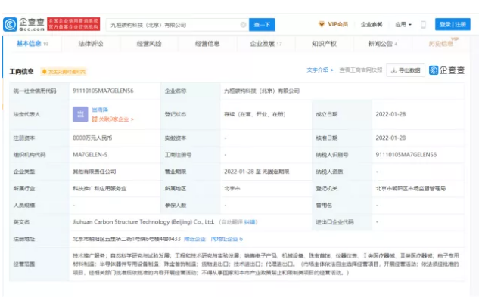The width and height of the screenshot is (479, 303).
Task: Click the 附近企业 link
Action: [195, 239]
